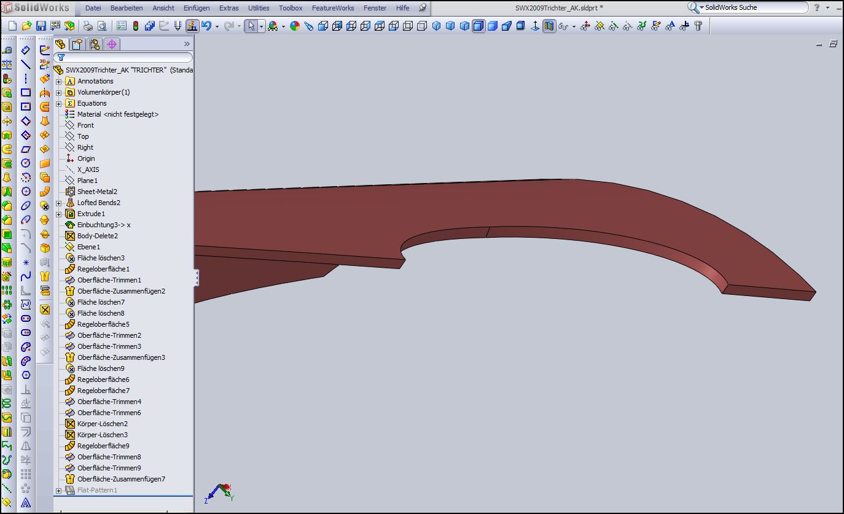Click the Shaded display style icon
The height and width of the screenshot is (514, 844).
(493, 26)
